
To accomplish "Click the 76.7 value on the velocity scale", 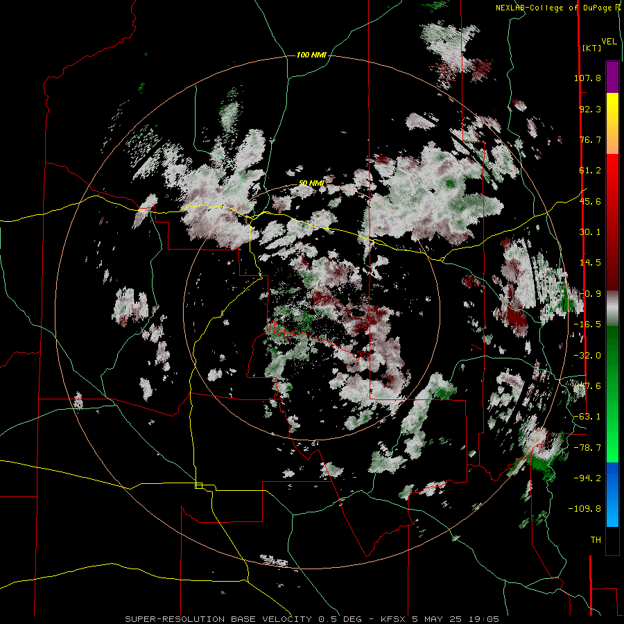I will point(590,139).
